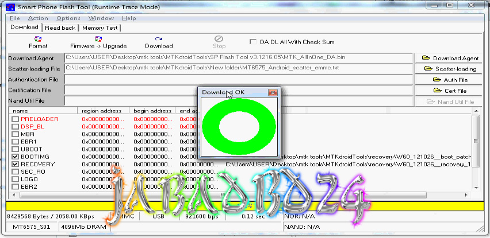Click the partition list scroll up arrow
Viewport: 490px width, 238px height.
pos(476,111)
